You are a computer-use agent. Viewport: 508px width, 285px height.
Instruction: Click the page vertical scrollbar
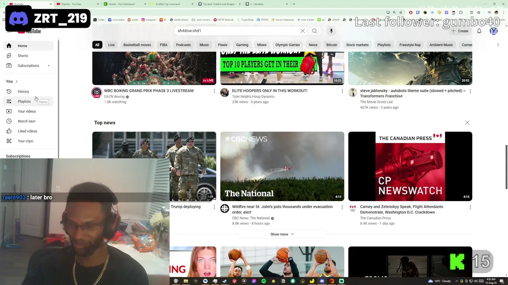(x=506, y=167)
